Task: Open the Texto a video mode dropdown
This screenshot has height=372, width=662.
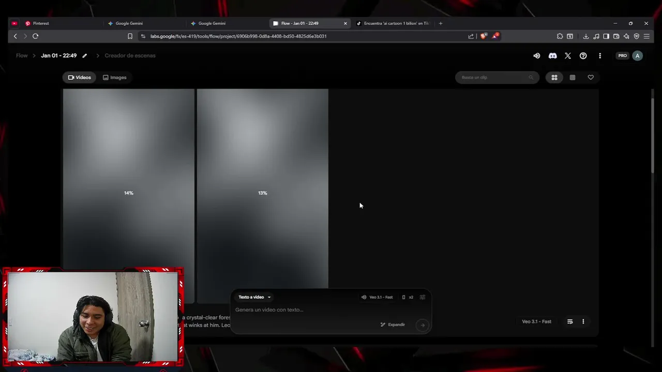Action: click(254, 297)
